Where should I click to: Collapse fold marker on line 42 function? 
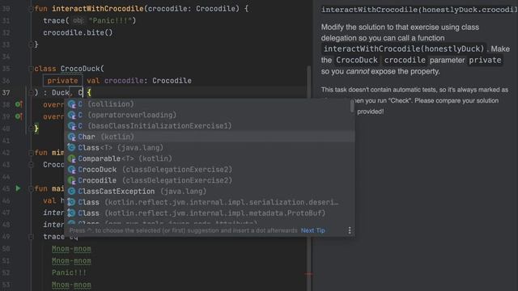click(x=31, y=153)
